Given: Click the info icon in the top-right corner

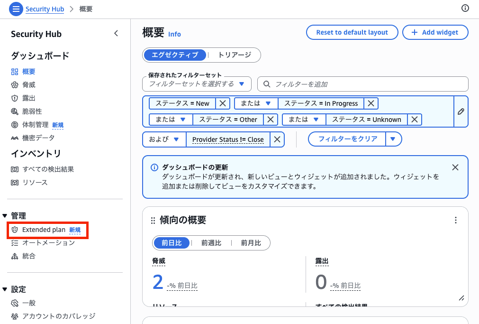Looking at the screenshot, I should point(465,8).
